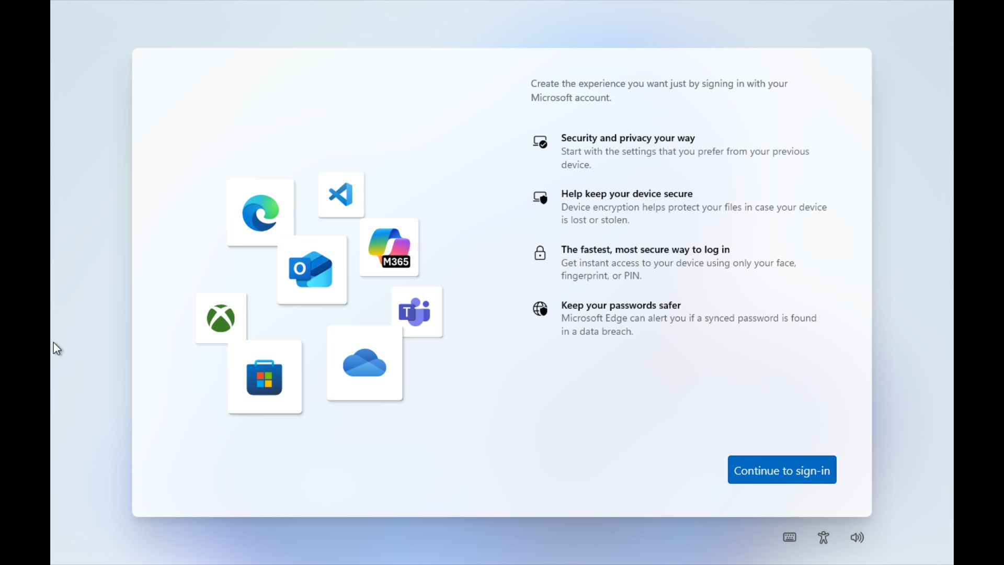Click the Xbox icon
Viewport: 1004px width, 565px height.
[x=220, y=318]
